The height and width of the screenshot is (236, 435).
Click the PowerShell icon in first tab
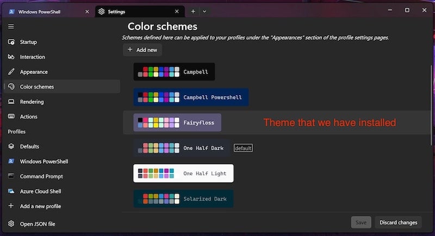pos(11,11)
